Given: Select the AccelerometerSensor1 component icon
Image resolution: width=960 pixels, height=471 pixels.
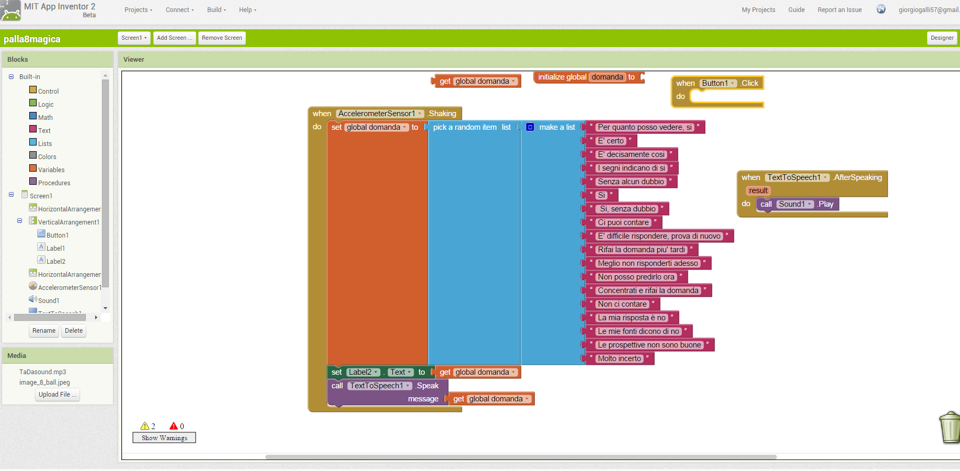Looking at the screenshot, I should [x=33, y=286].
